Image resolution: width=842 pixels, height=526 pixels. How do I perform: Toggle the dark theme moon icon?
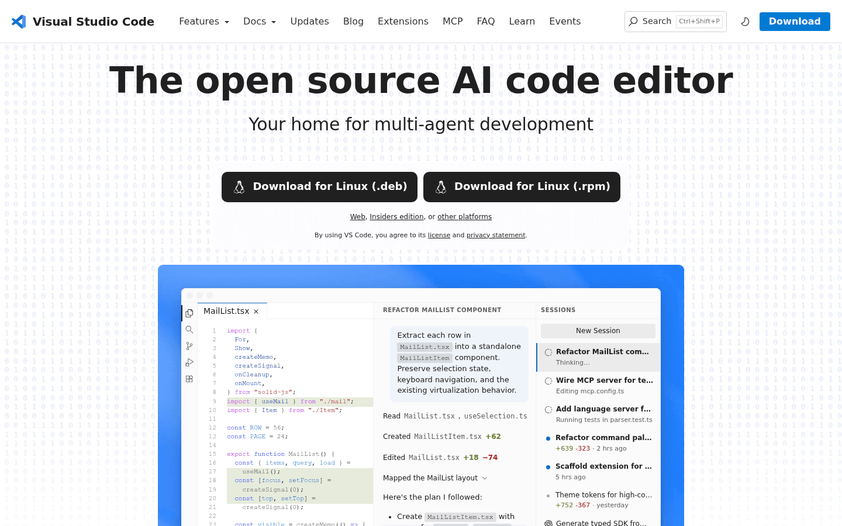coord(745,22)
